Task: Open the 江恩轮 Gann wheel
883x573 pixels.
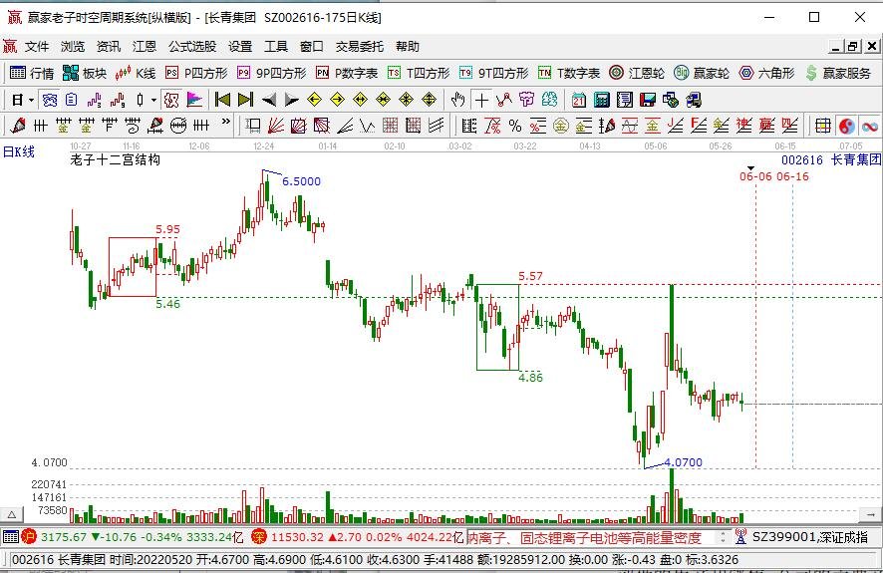Action: click(637, 73)
